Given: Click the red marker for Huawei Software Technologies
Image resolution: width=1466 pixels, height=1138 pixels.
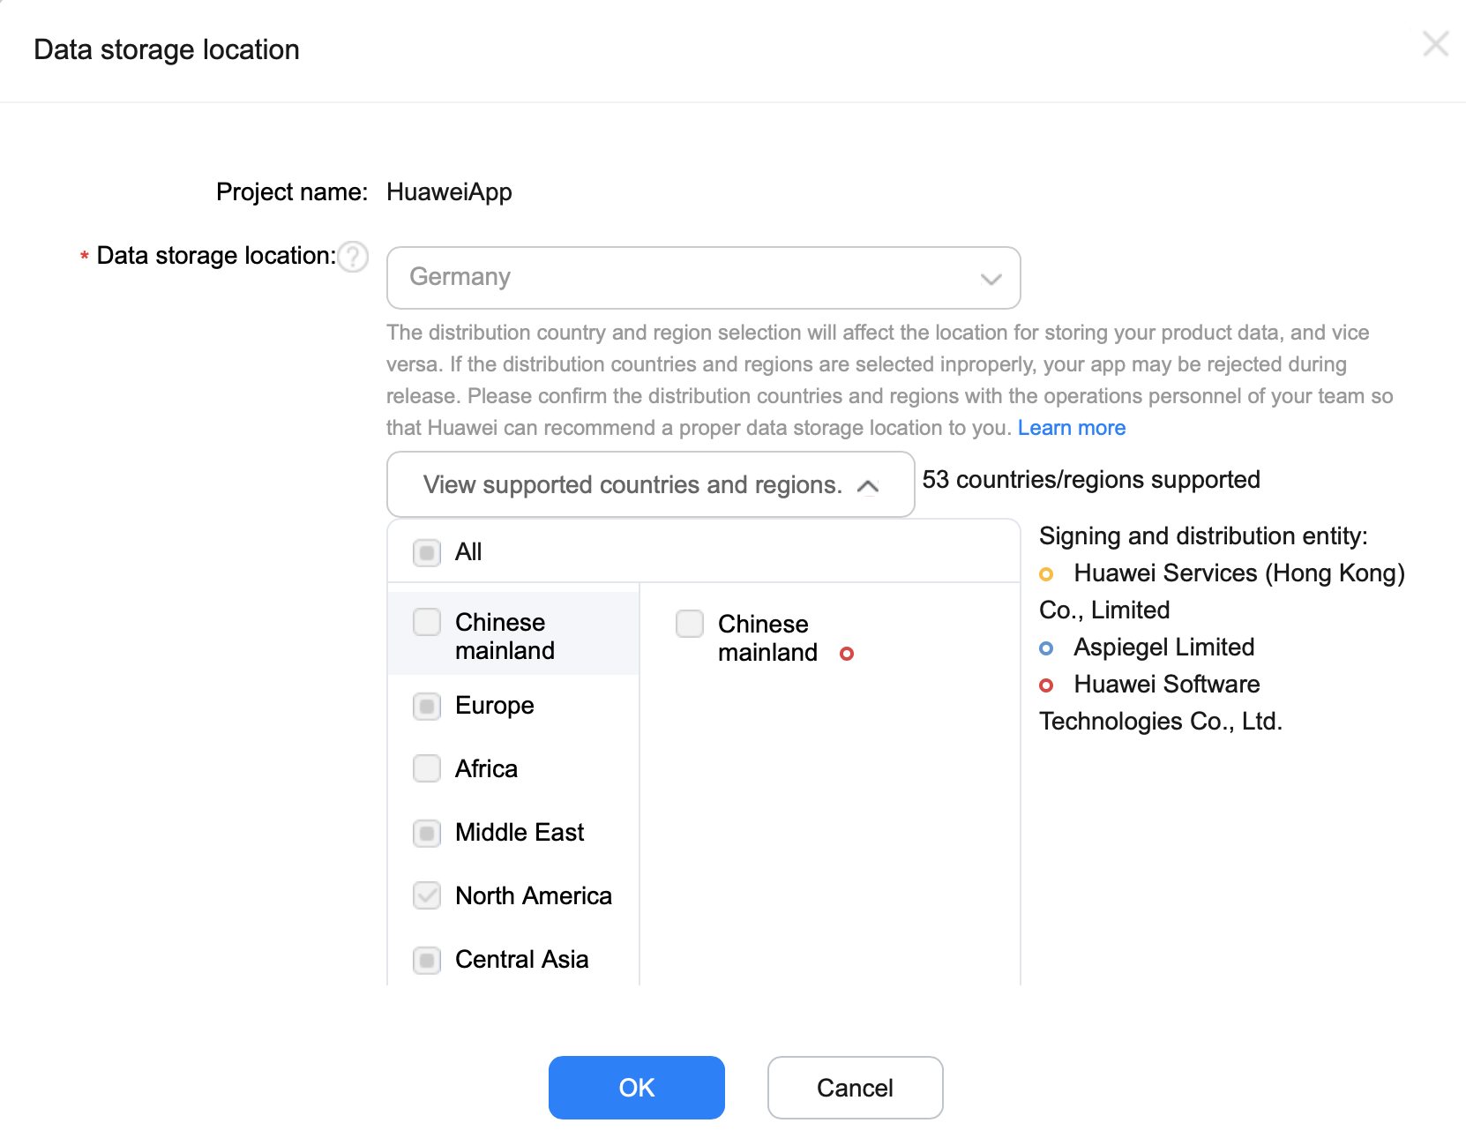Looking at the screenshot, I should point(1046,685).
